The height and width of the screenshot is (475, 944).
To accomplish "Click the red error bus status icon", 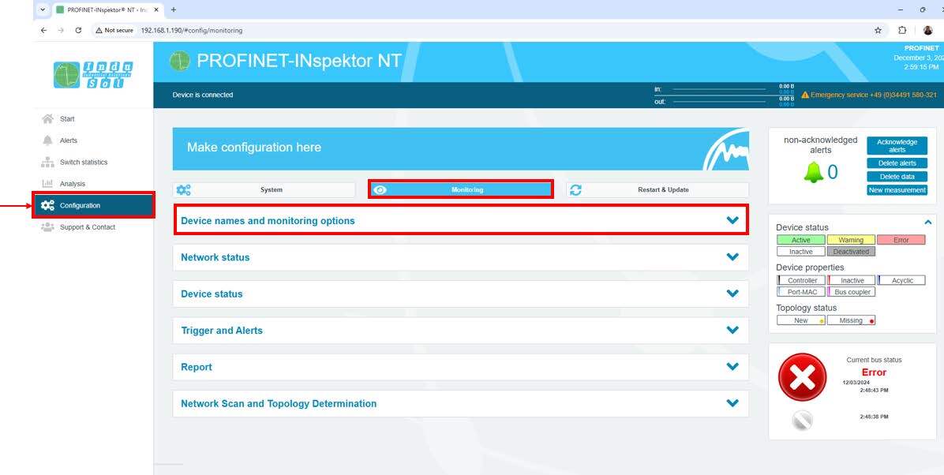I will pos(802,377).
